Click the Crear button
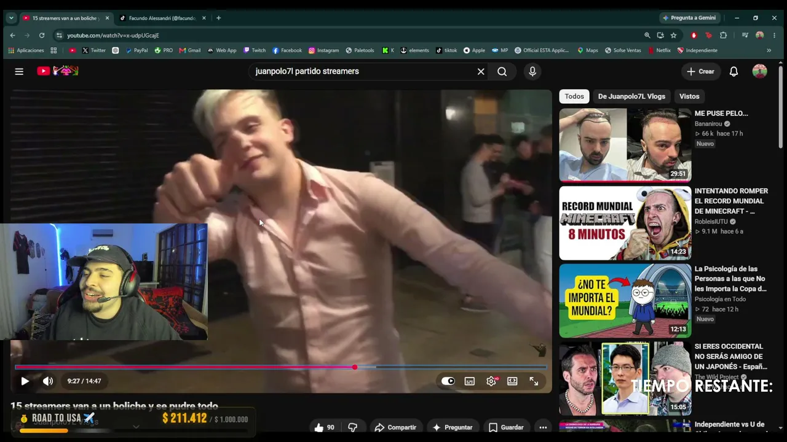 [700, 71]
